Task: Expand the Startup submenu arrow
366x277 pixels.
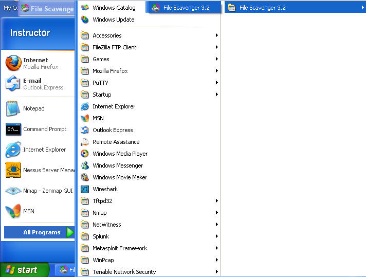Action: click(217, 94)
